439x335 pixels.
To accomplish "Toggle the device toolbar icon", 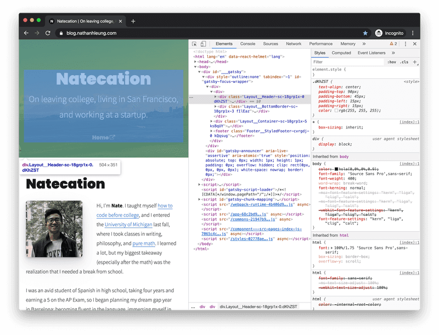I will 203,44.
